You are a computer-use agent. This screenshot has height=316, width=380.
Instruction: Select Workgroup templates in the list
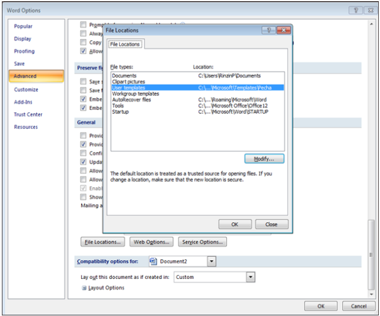pos(135,94)
